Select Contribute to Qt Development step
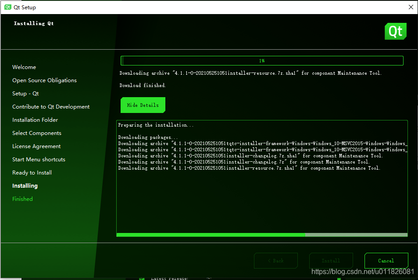Viewport: 418px width, 280px height. pyautogui.click(x=51, y=107)
